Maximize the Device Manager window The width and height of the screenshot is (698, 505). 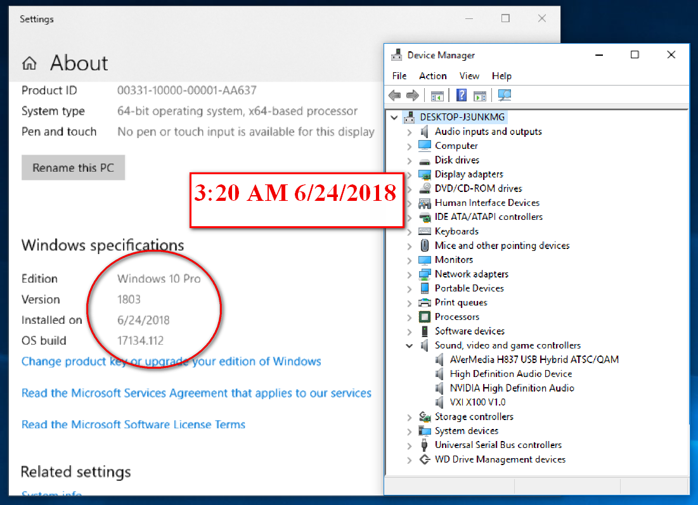point(635,54)
